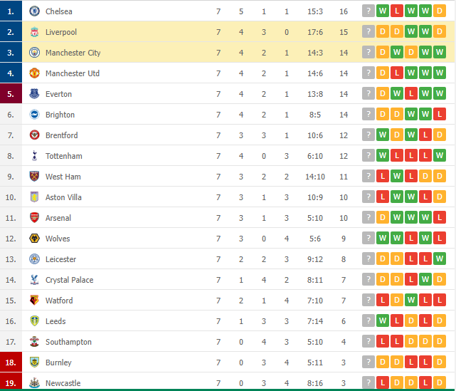Click the Chelsea club crest icon
The image size is (456, 391).
(34, 11)
